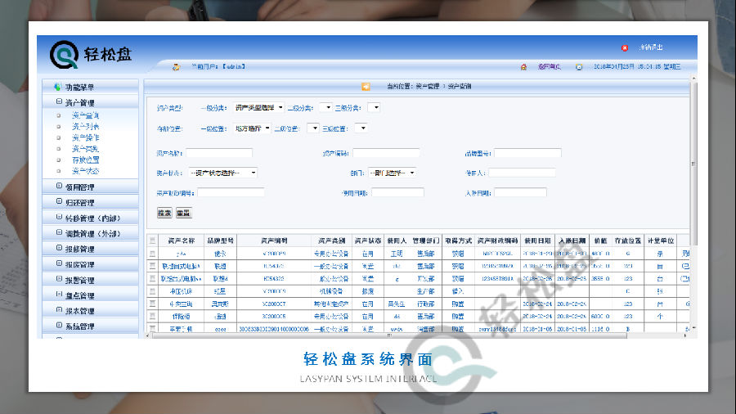Tick the checkbox for the 联想 brand row
Viewport: 736px width, 414px height.
(x=152, y=266)
